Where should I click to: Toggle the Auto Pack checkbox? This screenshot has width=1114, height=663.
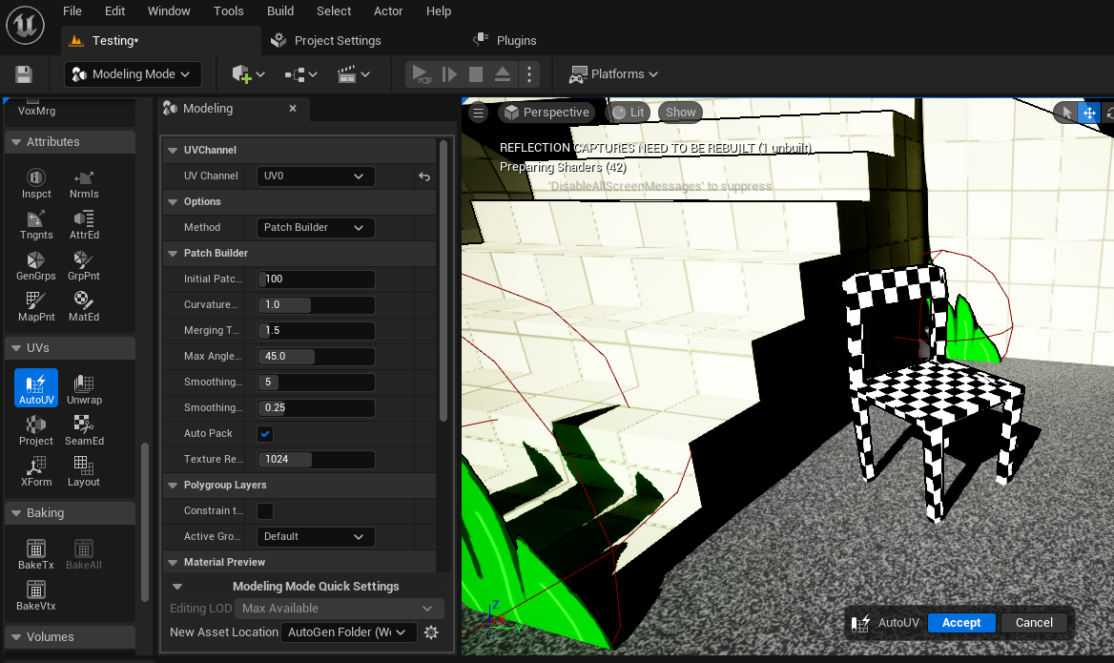tap(266, 433)
